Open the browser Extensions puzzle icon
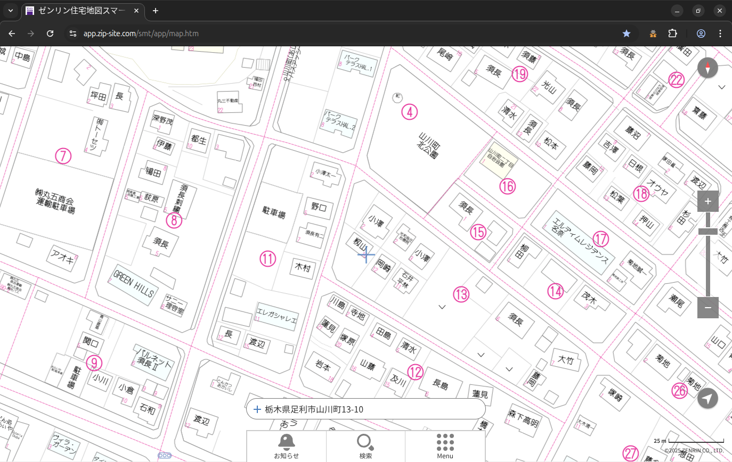 click(x=672, y=34)
